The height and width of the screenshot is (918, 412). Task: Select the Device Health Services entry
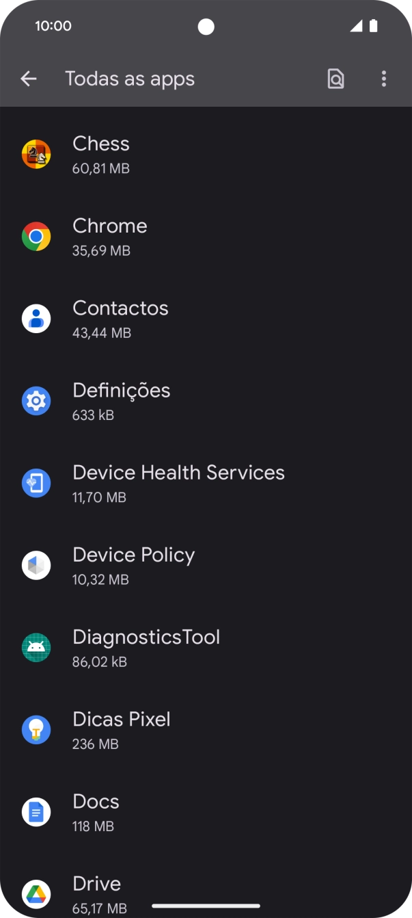[x=205, y=483]
